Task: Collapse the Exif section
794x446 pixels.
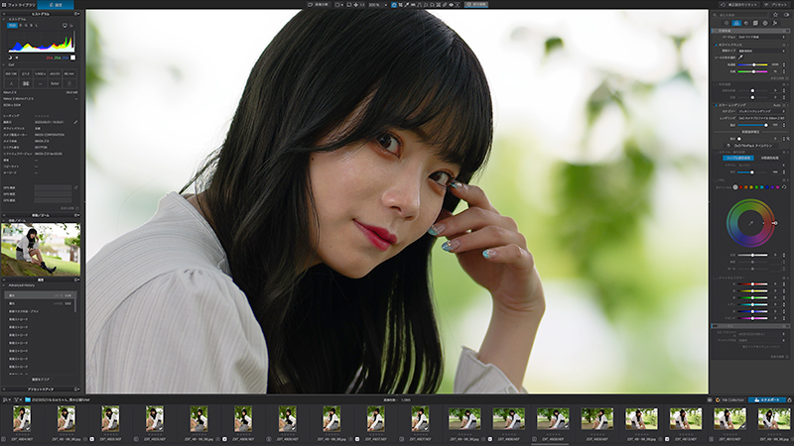Action: click(4, 64)
